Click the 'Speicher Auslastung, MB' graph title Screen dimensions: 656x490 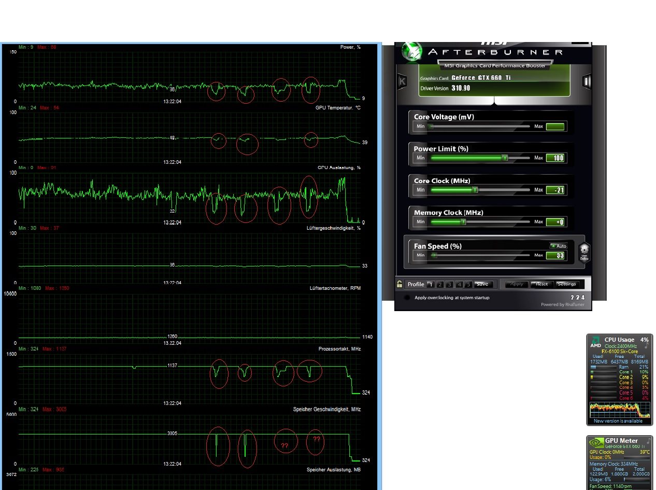(x=333, y=470)
